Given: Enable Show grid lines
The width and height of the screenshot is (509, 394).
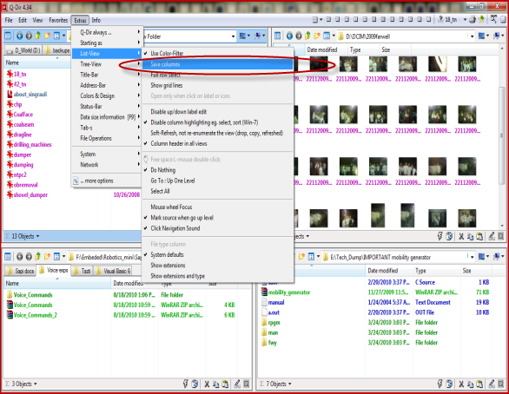Looking at the screenshot, I should [x=218, y=85].
